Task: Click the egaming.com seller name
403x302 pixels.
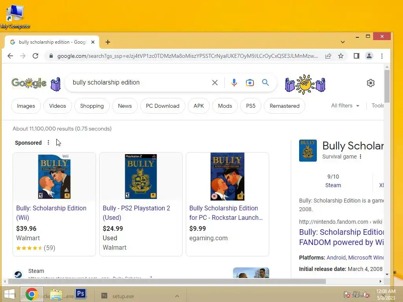Action: coord(209,238)
